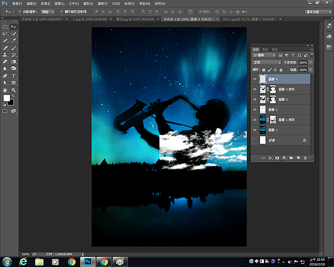Select the Zoom magnifier tool
Image resolution: width=334 pixels, height=267 pixels.
[x=13, y=89]
